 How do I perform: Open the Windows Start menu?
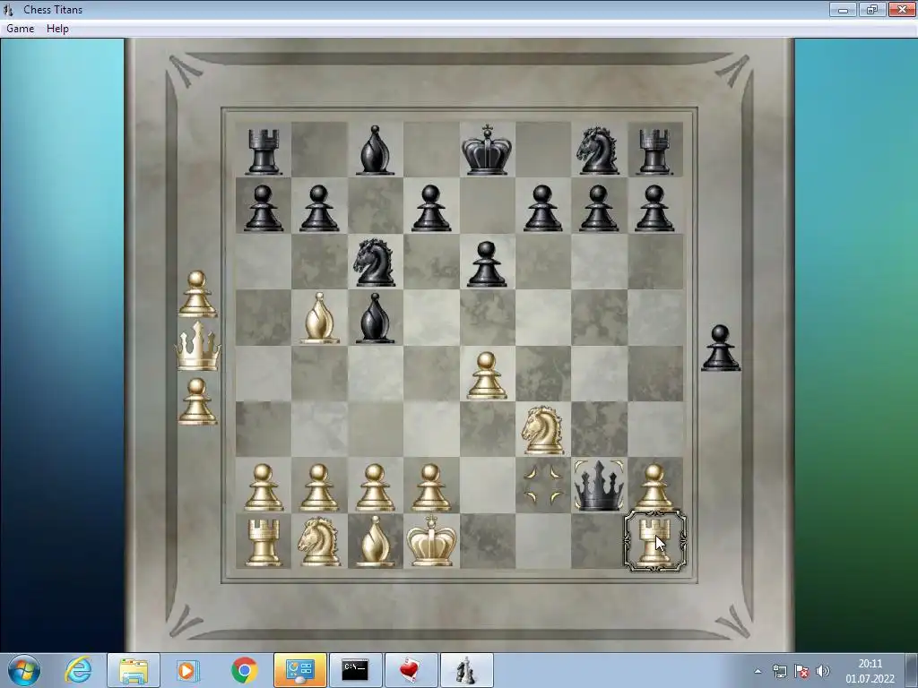click(x=24, y=670)
